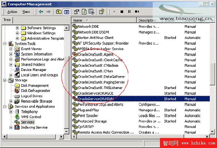
Task: Click tree pane scroll up arrow
Action: (x=66, y=28)
